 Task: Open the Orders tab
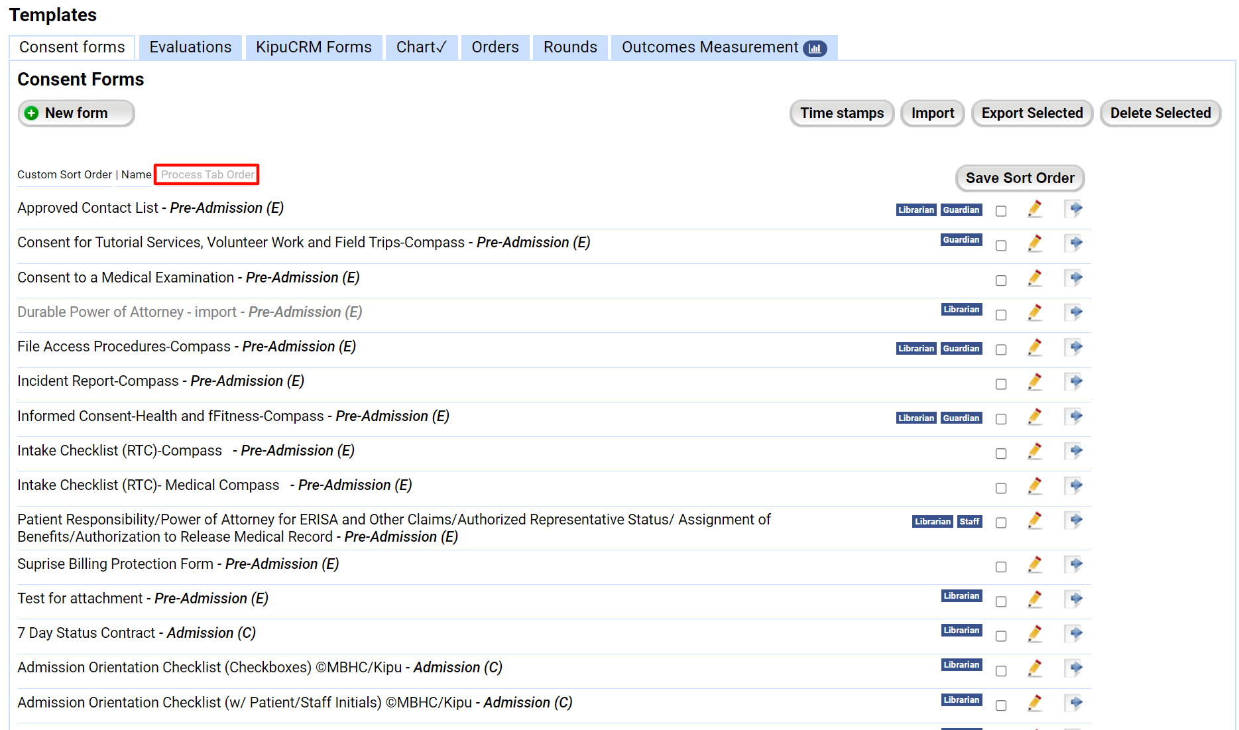pyautogui.click(x=495, y=46)
